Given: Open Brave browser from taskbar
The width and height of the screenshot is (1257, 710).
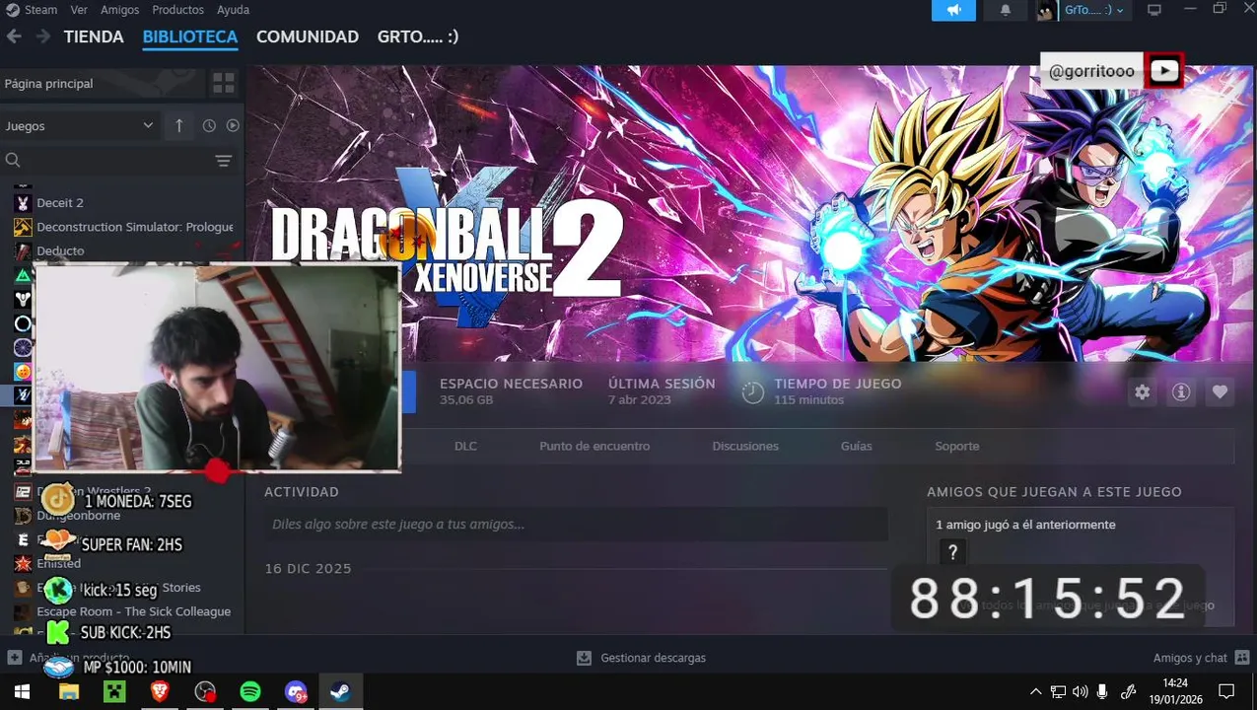Looking at the screenshot, I should click(x=159, y=692).
